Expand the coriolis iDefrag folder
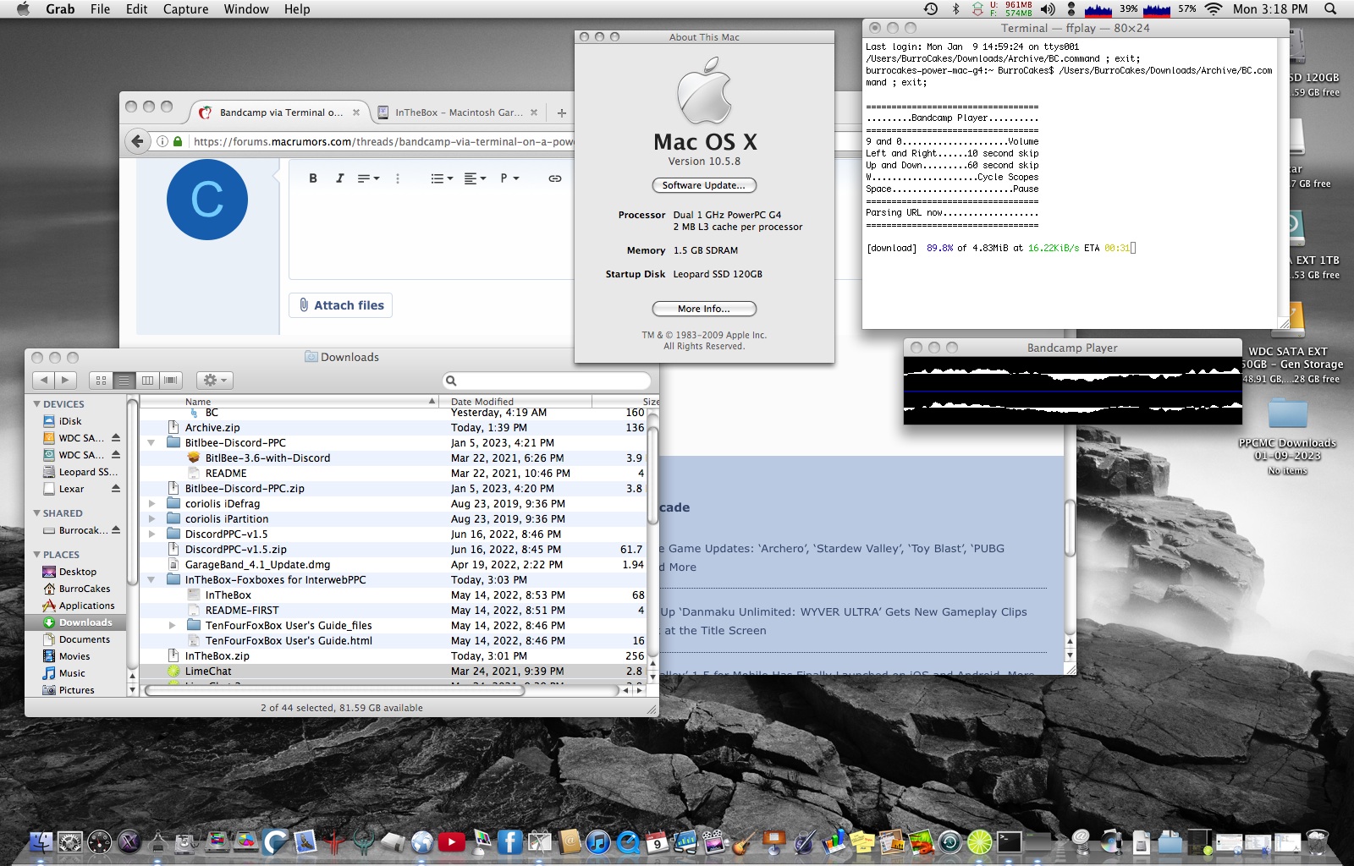 [x=151, y=503]
